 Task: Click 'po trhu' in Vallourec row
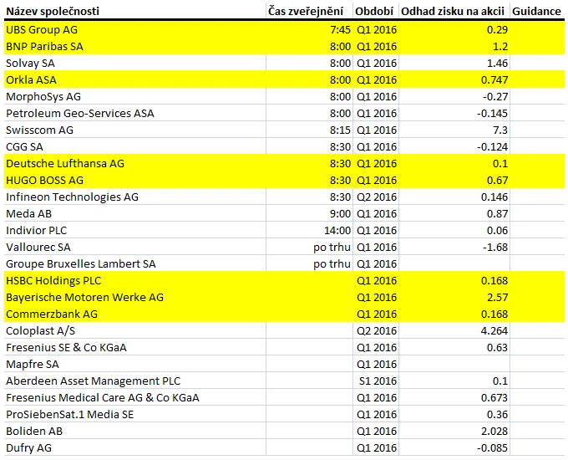click(332, 247)
